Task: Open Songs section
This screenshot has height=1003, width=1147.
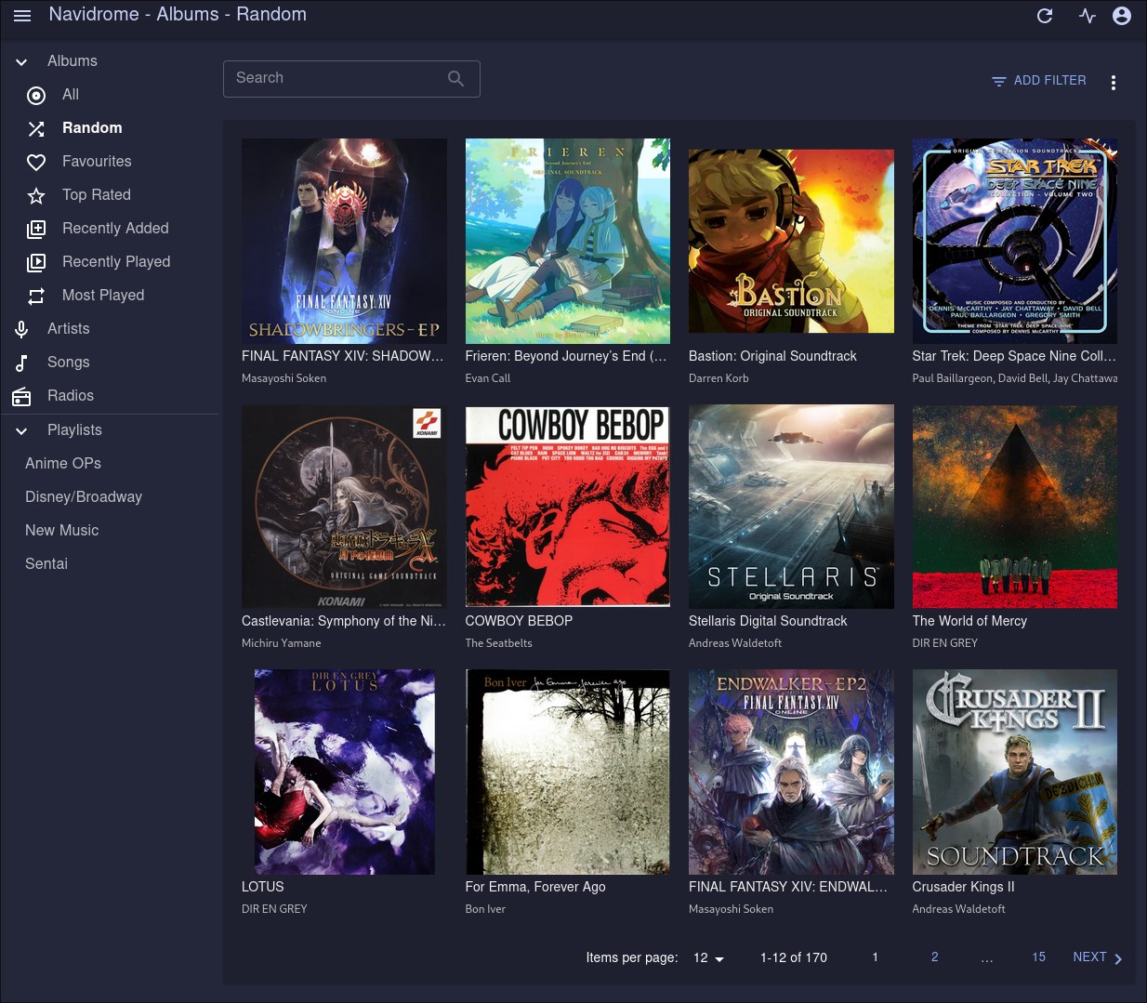Action: click(x=69, y=363)
